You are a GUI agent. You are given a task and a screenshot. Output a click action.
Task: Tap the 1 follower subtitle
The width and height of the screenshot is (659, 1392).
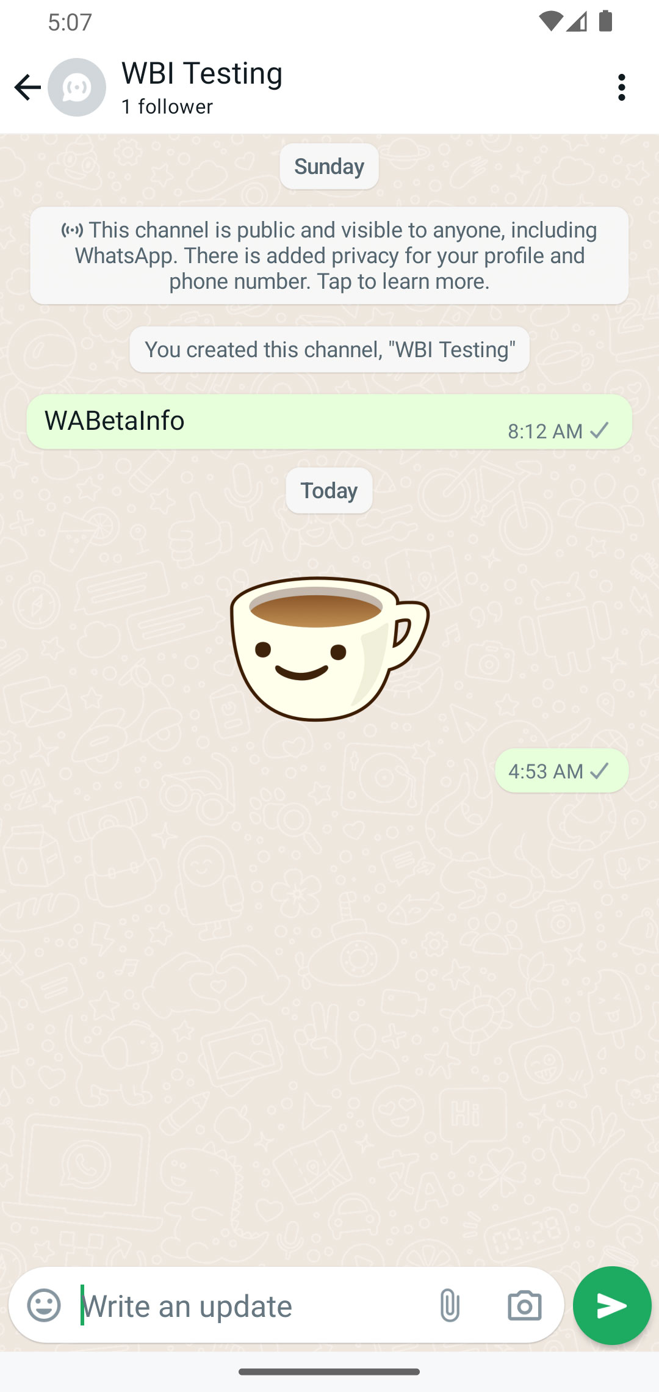coord(167,106)
